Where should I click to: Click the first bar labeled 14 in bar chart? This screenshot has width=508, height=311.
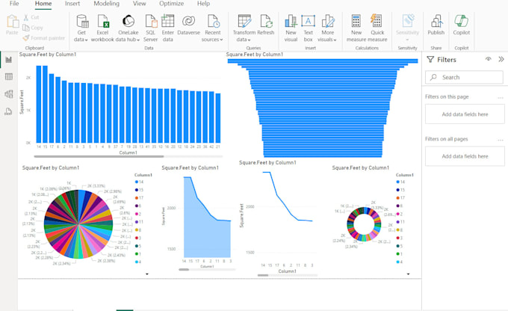coord(39,104)
